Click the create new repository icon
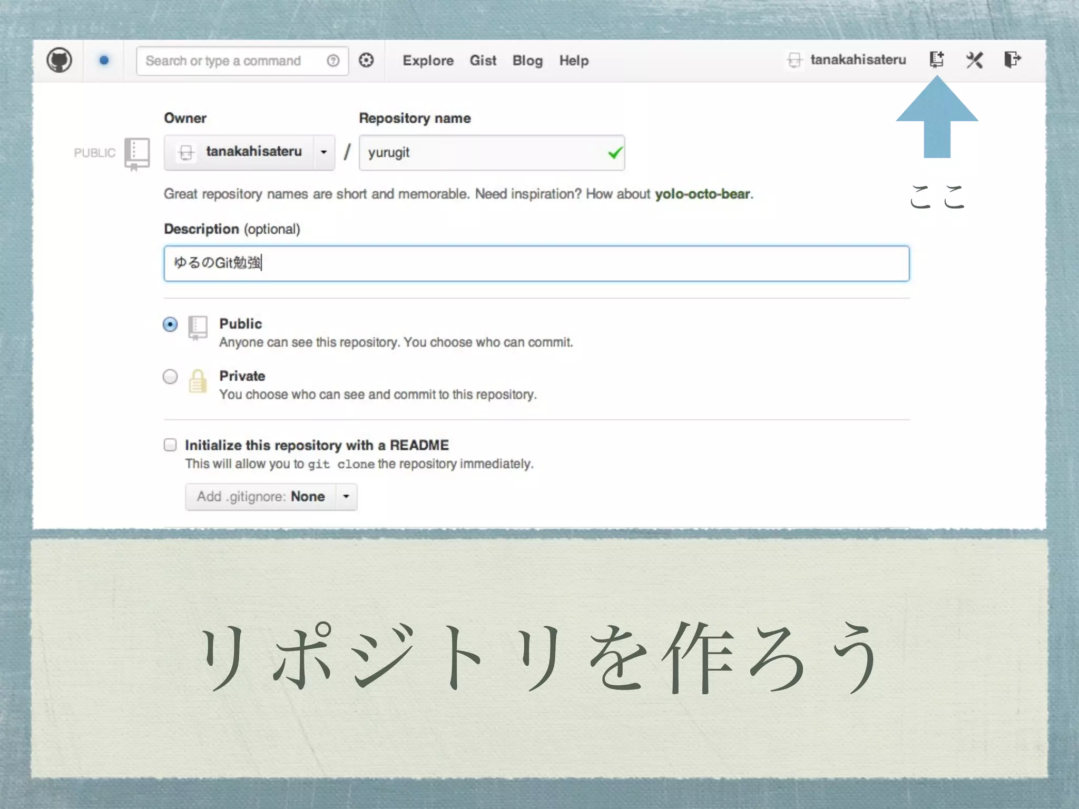The image size is (1079, 809). [x=936, y=60]
